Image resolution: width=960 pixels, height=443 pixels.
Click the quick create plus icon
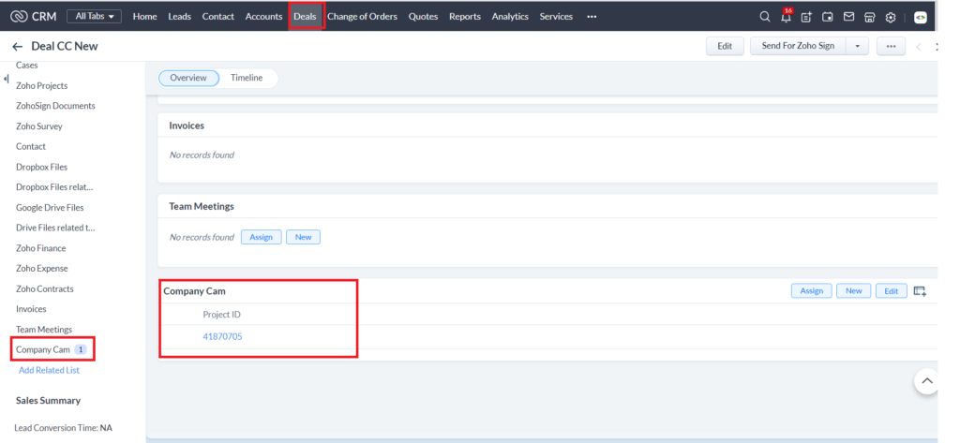pyautogui.click(x=806, y=17)
